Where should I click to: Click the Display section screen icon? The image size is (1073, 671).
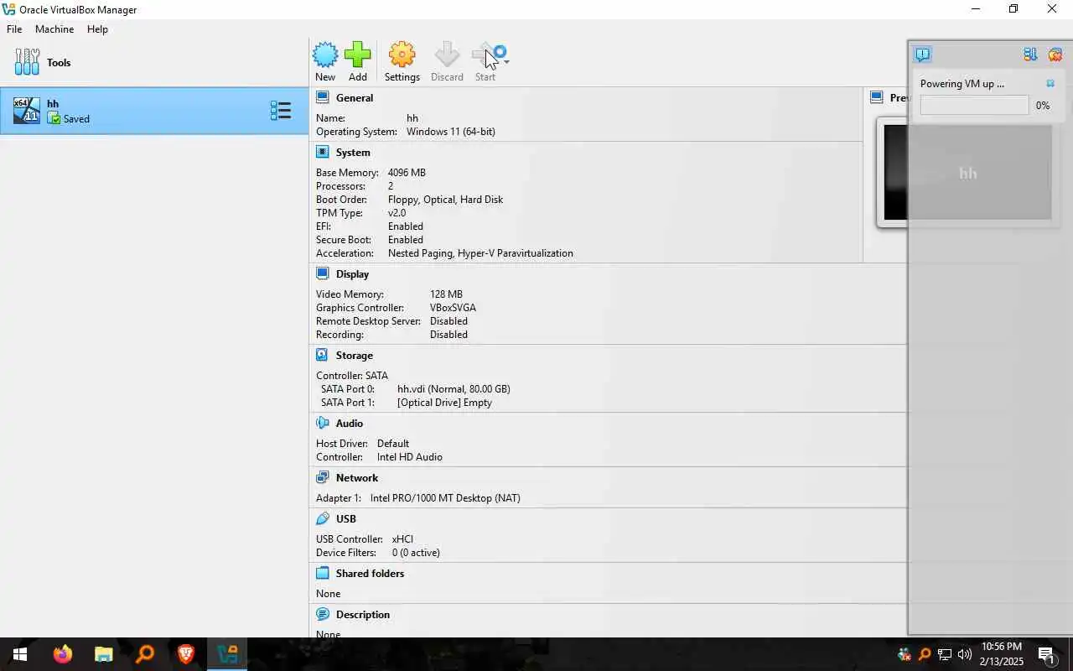tap(323, 273)
